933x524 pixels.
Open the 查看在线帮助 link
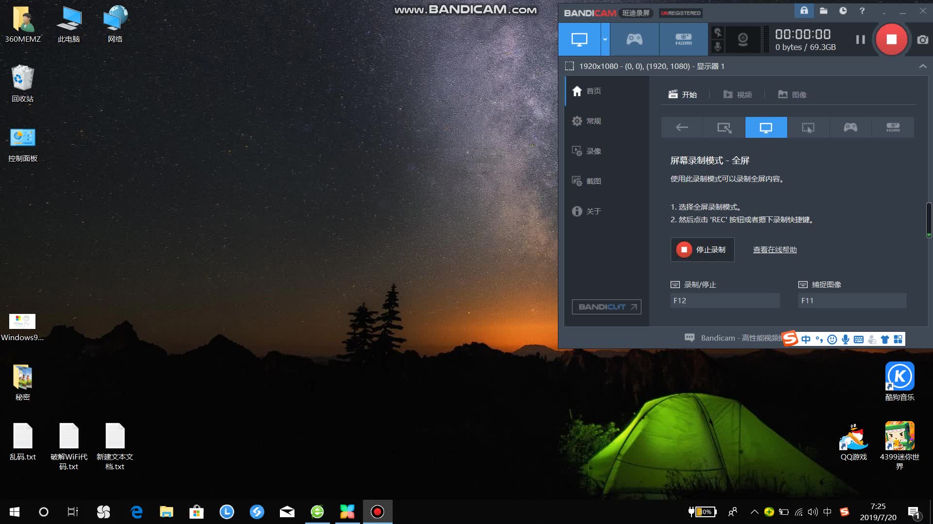point(774,249)
